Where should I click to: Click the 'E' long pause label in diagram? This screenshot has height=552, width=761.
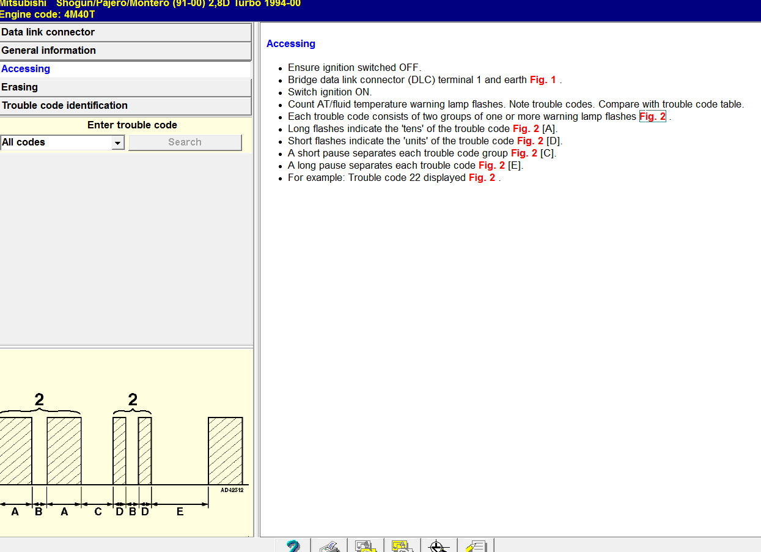pos(180,512)
